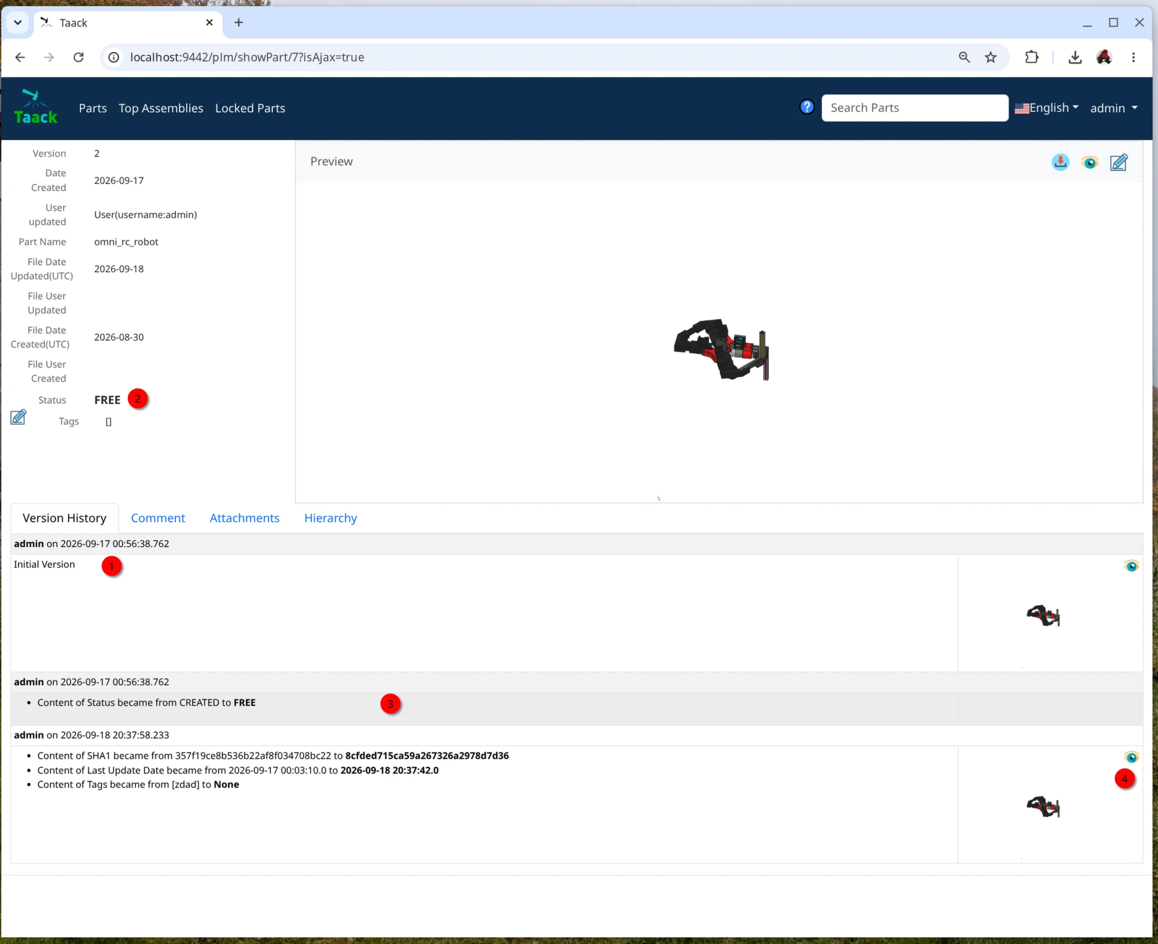Click the browser profile avatar

pos(1104,57)
